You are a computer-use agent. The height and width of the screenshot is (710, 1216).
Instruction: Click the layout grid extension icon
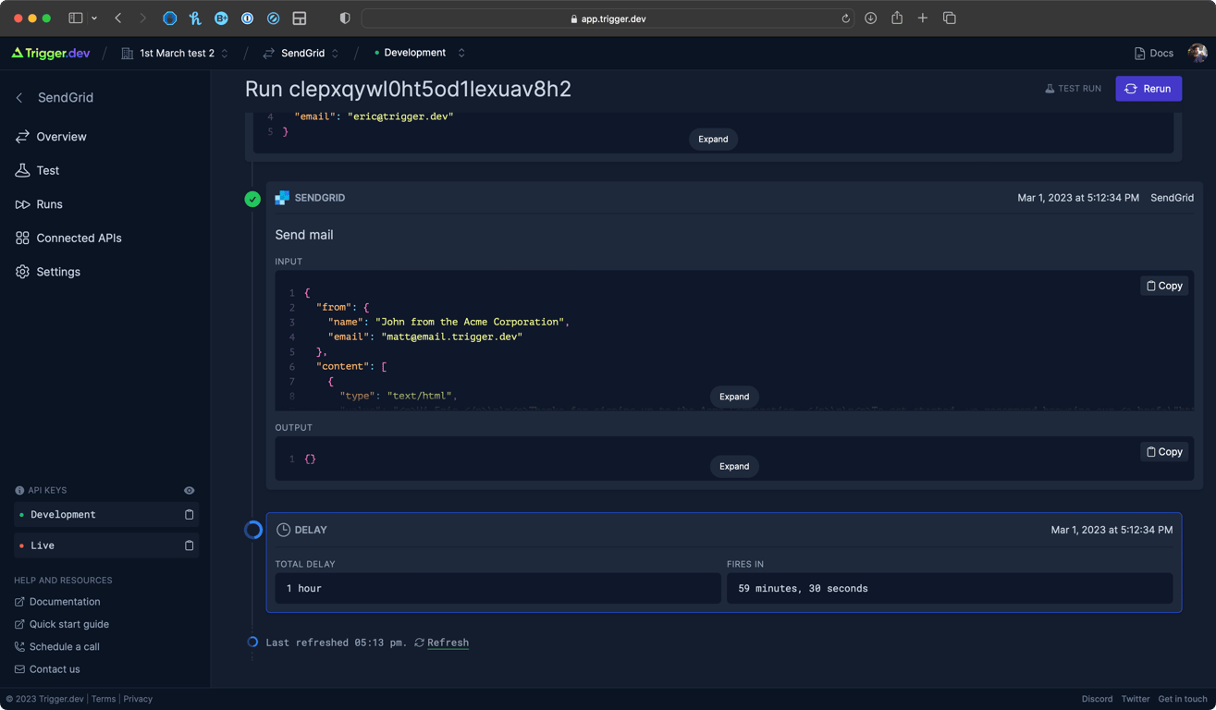tap(300, 18)
